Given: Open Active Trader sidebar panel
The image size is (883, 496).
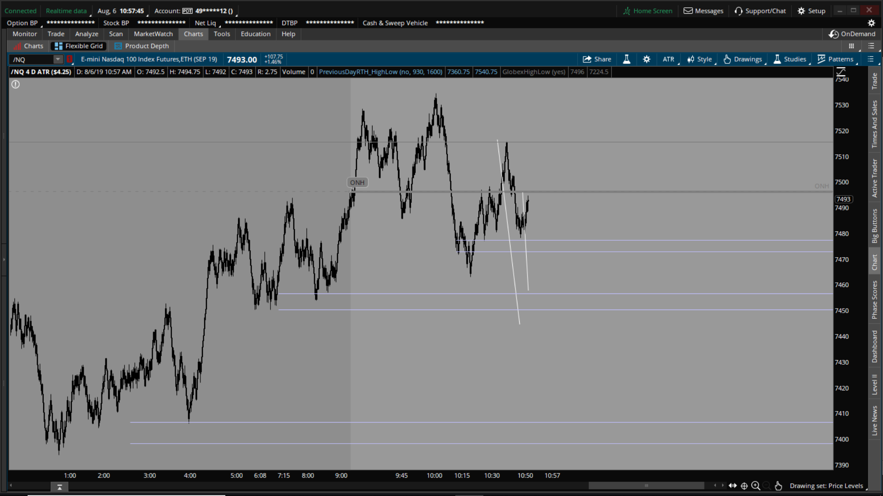Looking at the screenshot, I should 875,178.
